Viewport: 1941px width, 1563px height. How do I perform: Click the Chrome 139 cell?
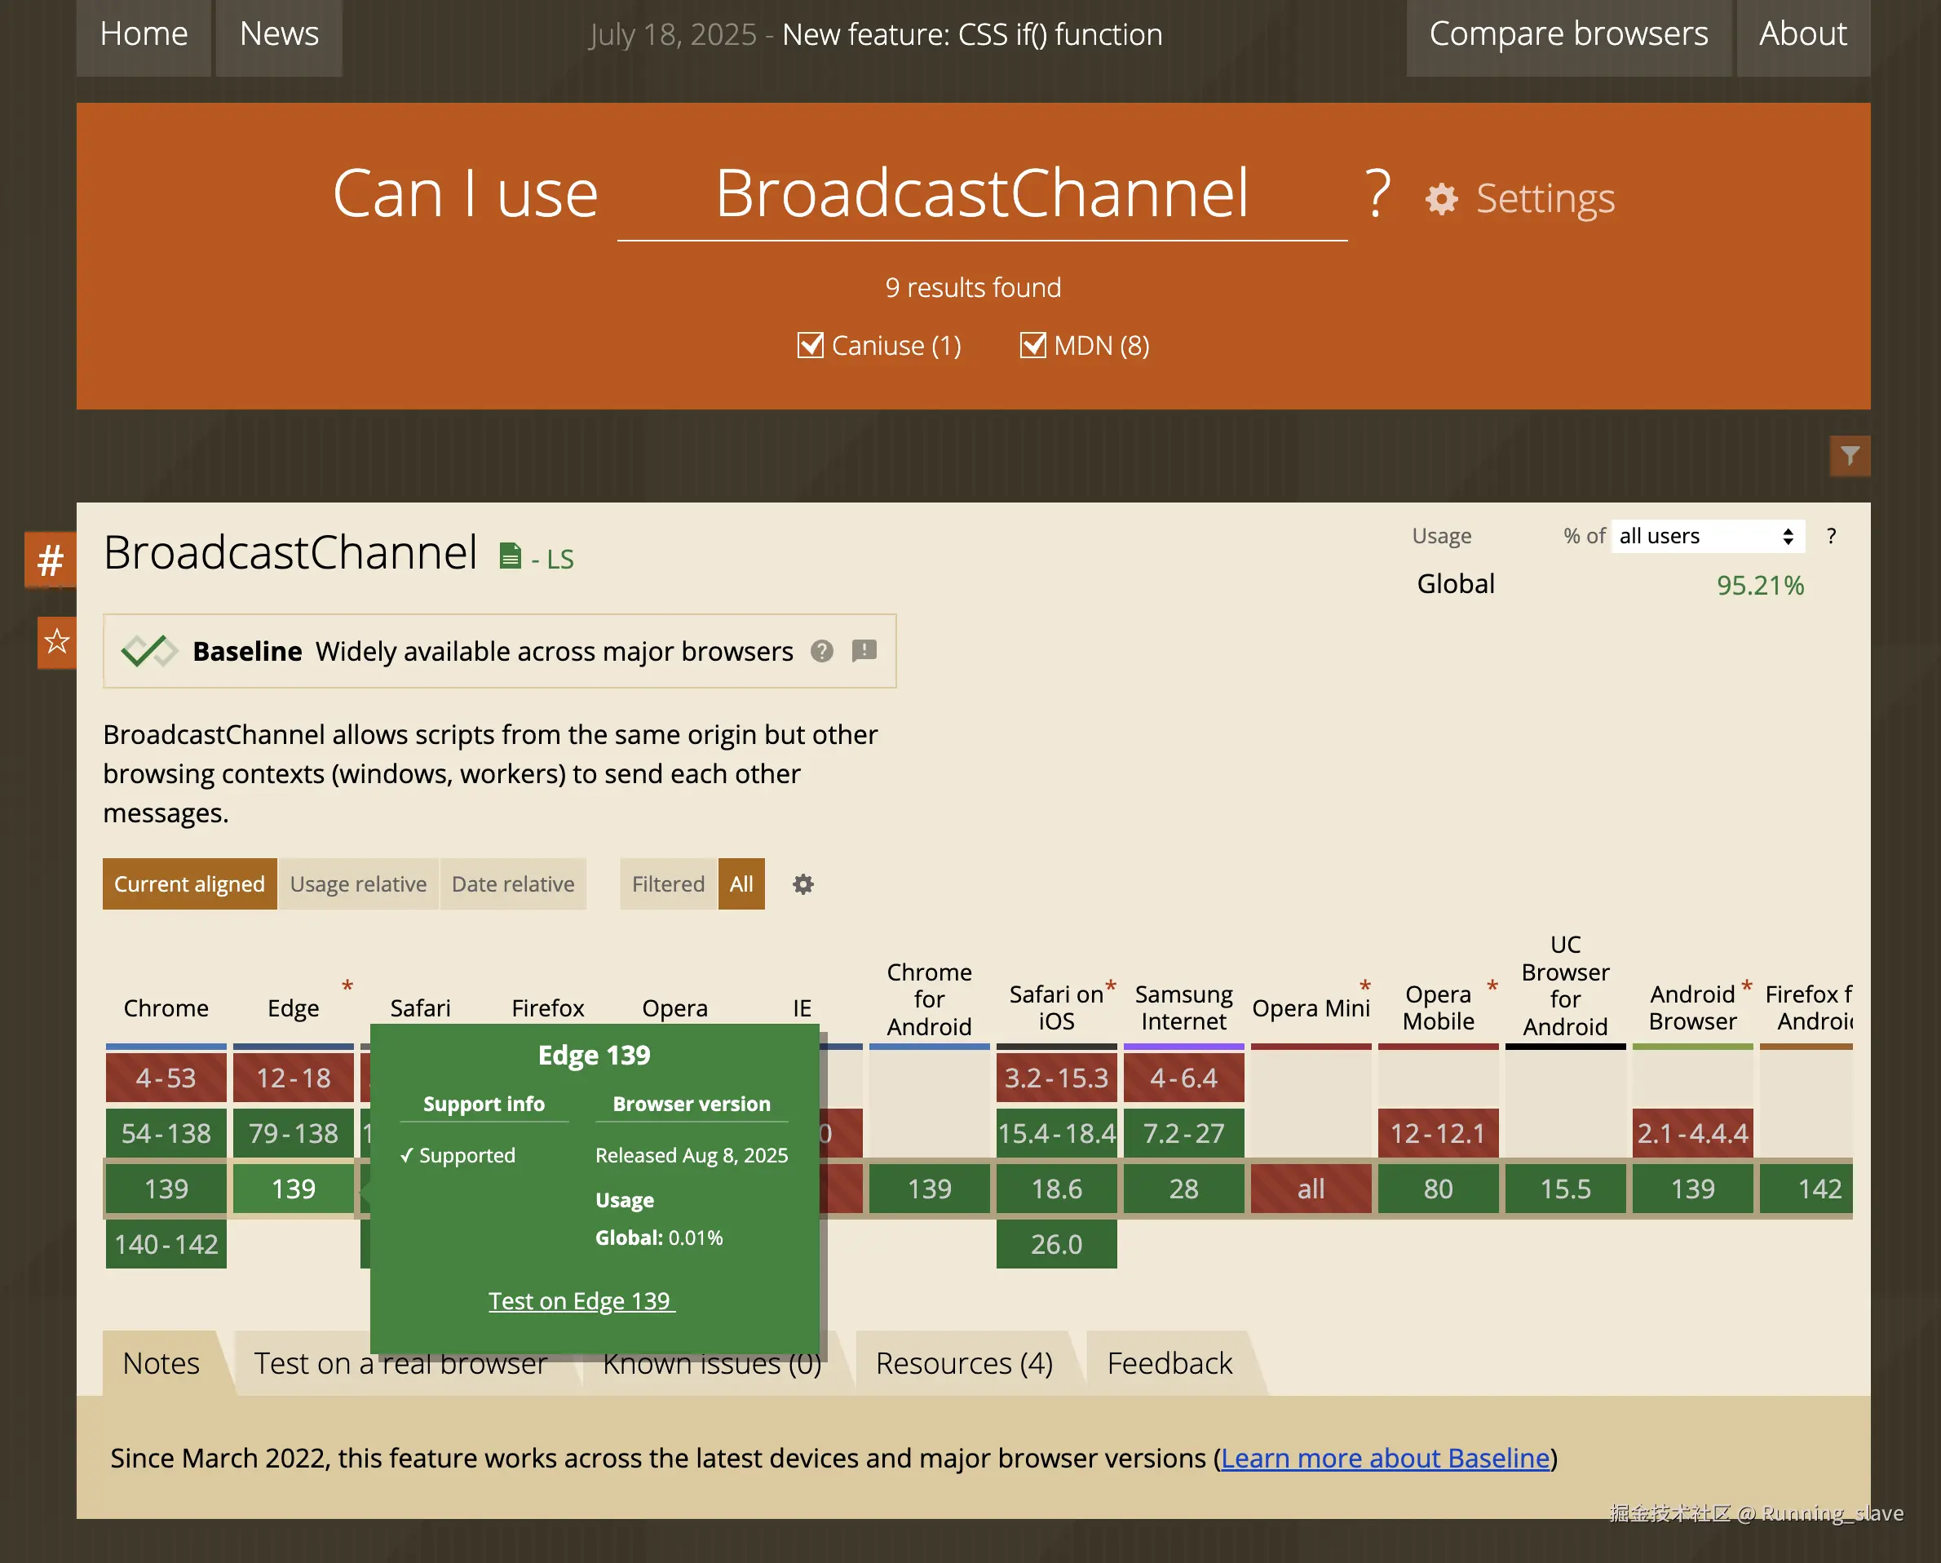[x=166, y=1189]
